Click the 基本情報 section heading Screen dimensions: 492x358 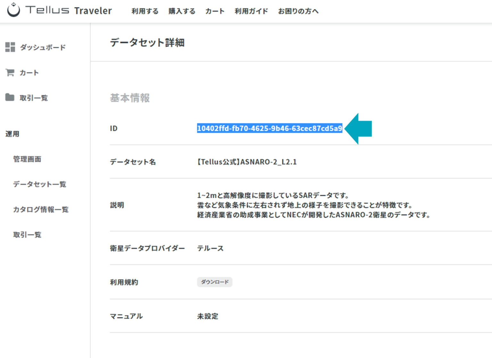coord(130,98)
